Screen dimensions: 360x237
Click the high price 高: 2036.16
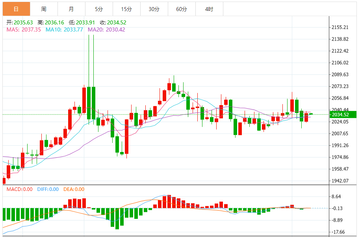click(x=51, y=22)
